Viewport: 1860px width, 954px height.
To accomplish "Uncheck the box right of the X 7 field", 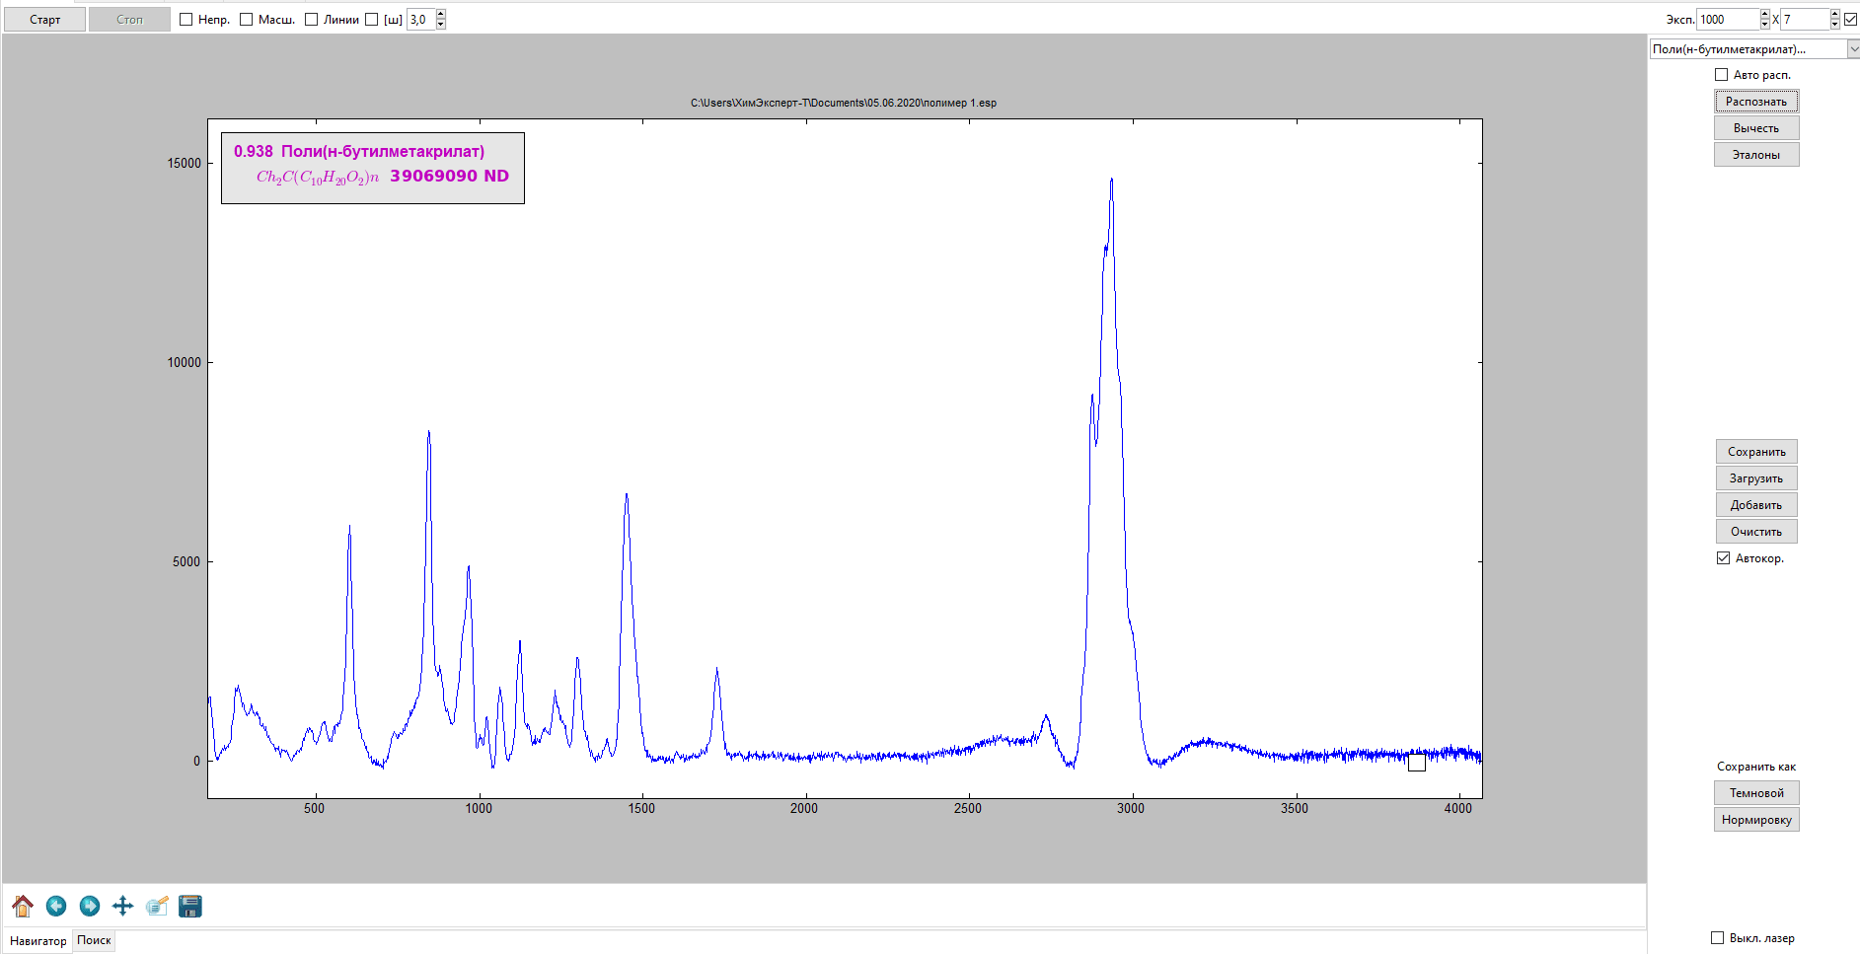I will click(x=1851, y=20).
